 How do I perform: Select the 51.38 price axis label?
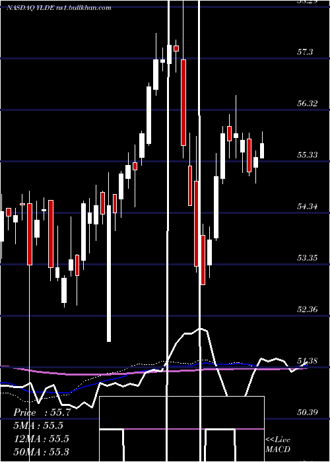coord(308,360)
